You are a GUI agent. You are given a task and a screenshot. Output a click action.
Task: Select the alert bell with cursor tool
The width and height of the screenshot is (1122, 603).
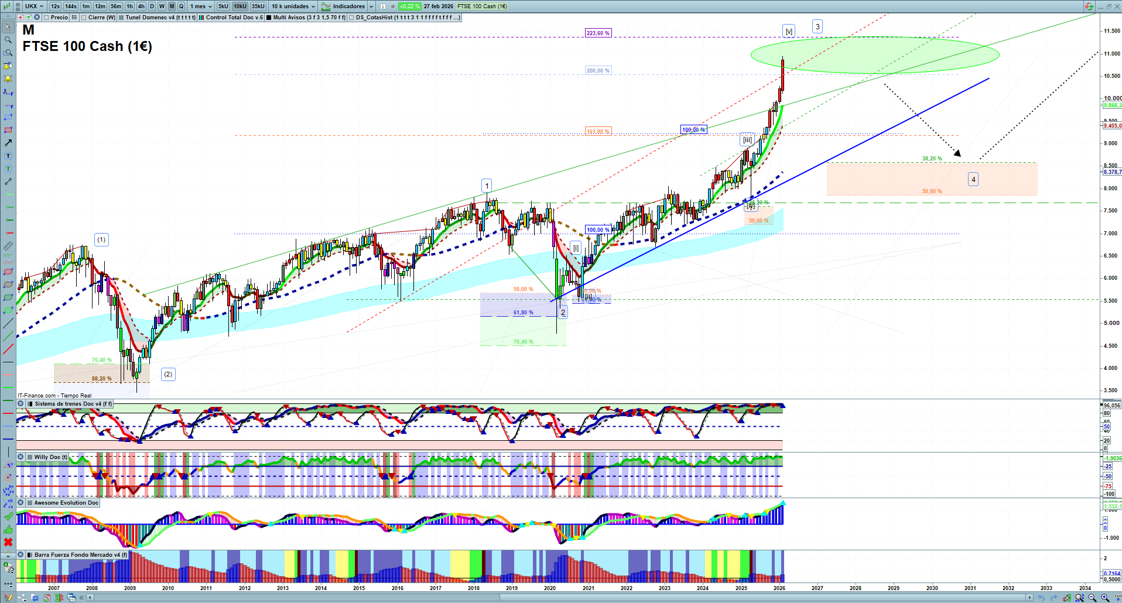coord(8,66)
